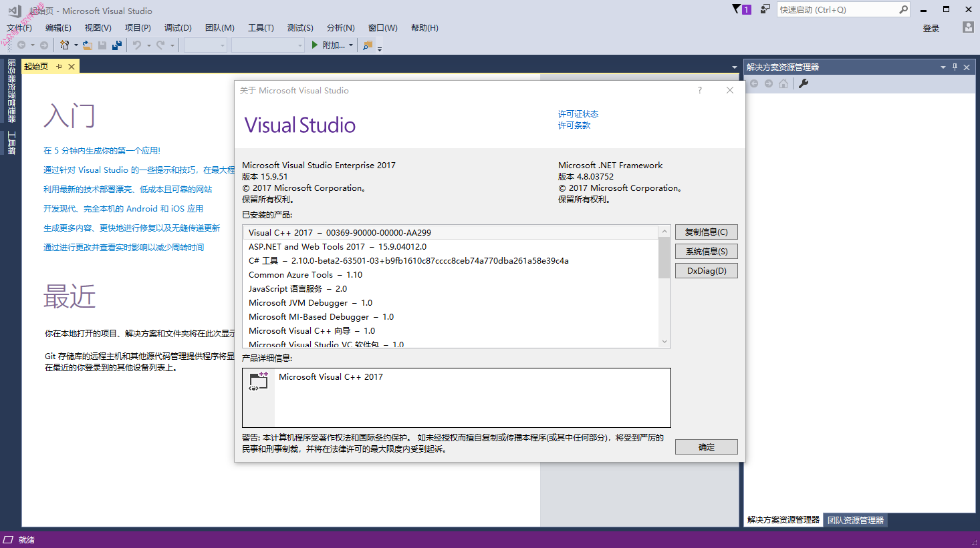980x548 pixels.
Task: Close the Solution Explorer panel
Action: (967, 67)
